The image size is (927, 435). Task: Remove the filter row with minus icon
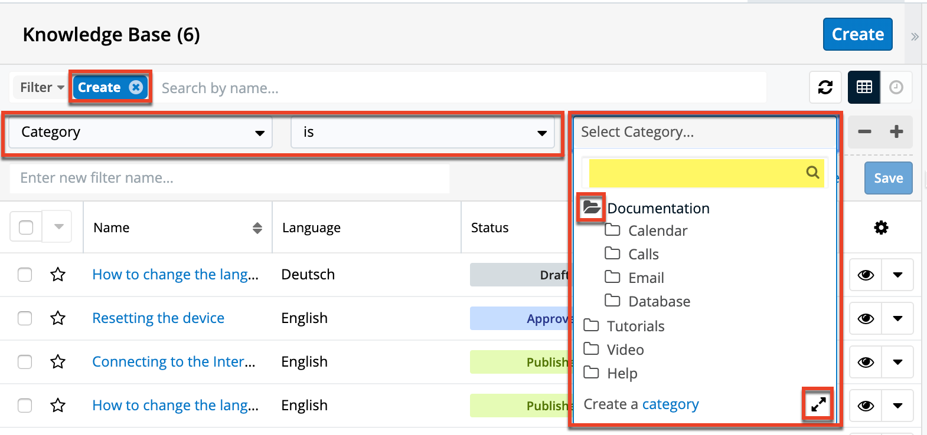coord(864,131)
